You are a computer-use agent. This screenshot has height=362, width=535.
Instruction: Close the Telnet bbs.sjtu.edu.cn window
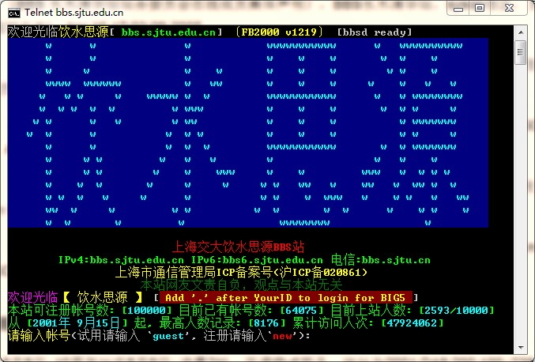pos(509,8)
